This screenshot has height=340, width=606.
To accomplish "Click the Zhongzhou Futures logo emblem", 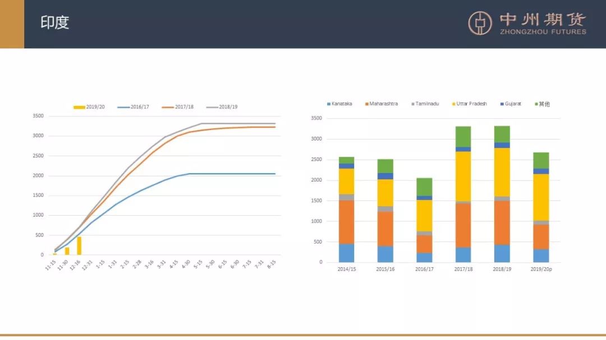I will coord(480,23).
